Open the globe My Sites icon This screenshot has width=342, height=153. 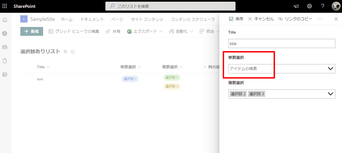(x=5, y=34)
